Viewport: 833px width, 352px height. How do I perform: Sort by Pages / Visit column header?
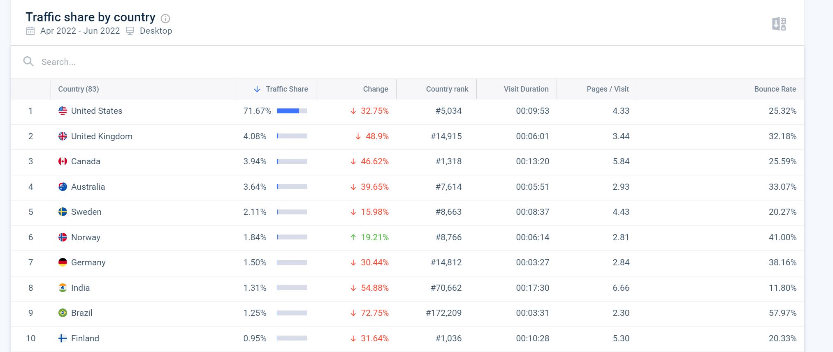click(x=597, y=89)
